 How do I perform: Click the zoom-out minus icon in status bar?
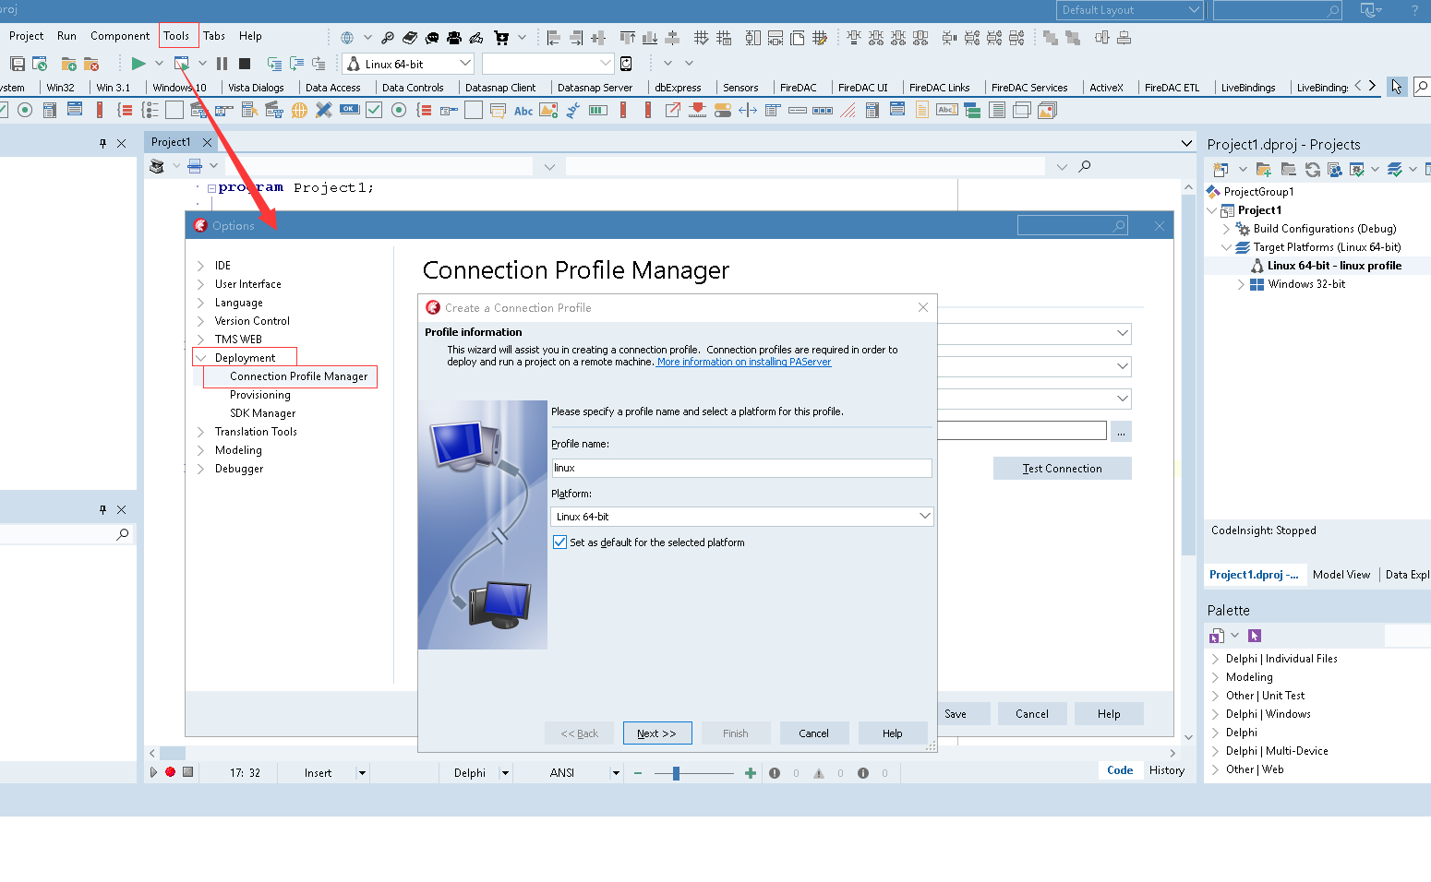pyautogui.click(x=638, y=773)
